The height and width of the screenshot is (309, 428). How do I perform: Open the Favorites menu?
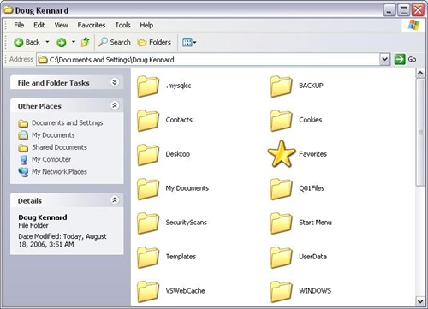pos(92,25)
